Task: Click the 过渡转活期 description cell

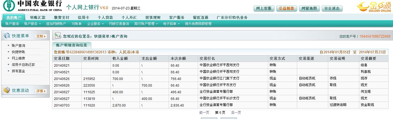Action: point(344,105)
